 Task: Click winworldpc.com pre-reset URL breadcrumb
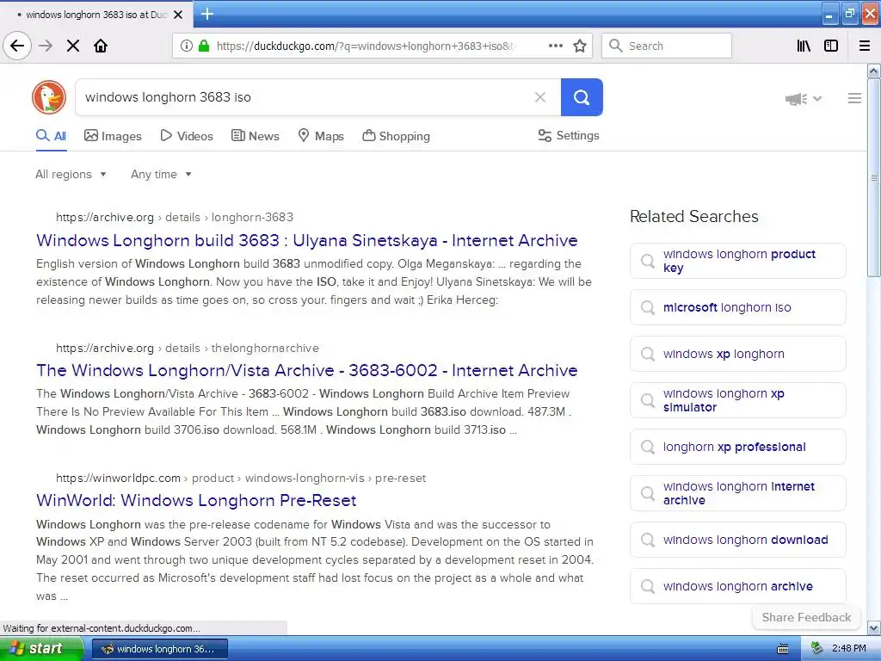click(241, 479)
